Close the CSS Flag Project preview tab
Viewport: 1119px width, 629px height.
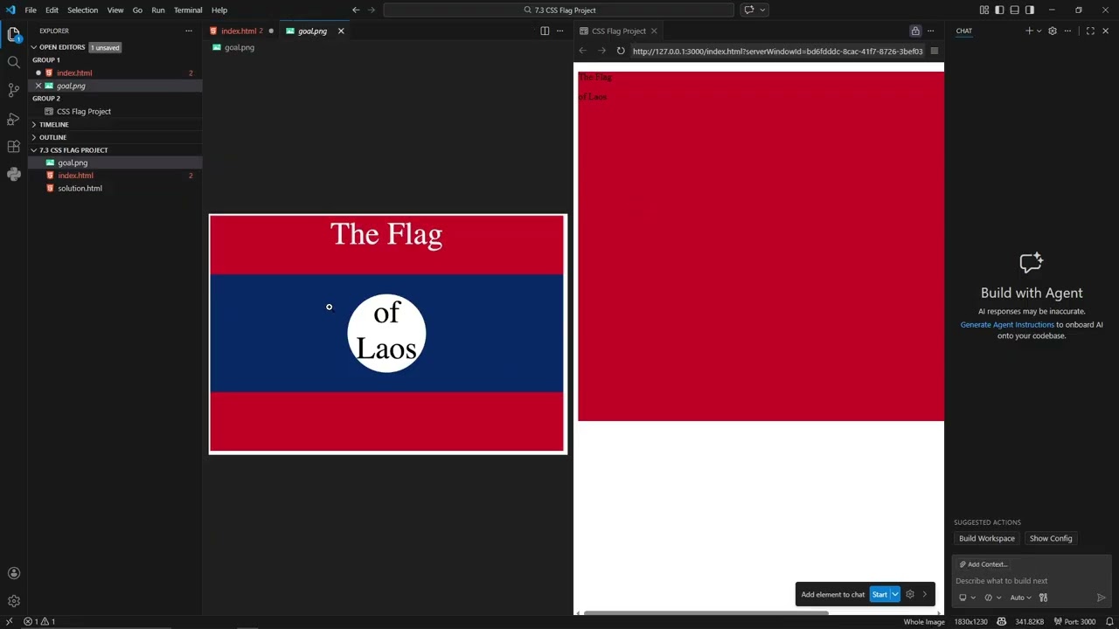point(654,31)
